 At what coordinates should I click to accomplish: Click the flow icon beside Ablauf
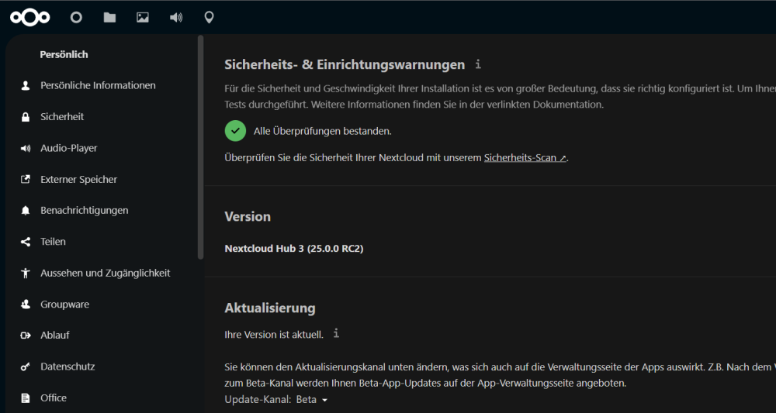26,336
